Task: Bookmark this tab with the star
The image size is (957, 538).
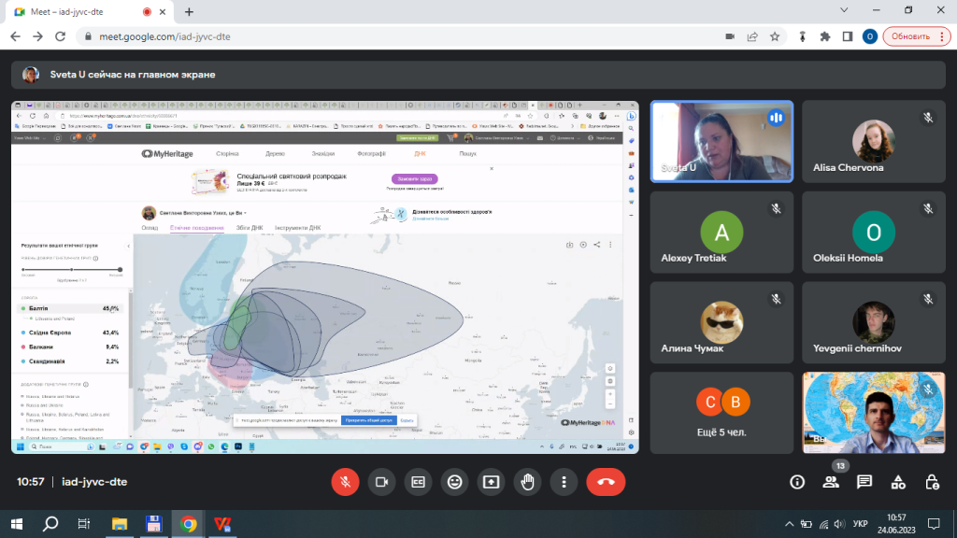Action: pyautogui.click(x=775, y=36)
